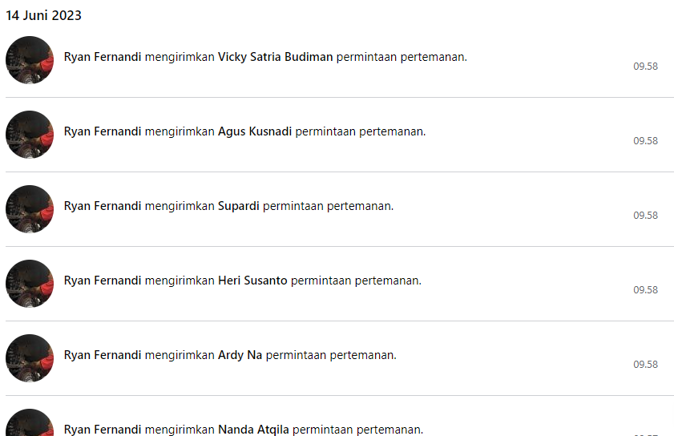Click the 14 Juni 2023 date heading

click(43, 15)
